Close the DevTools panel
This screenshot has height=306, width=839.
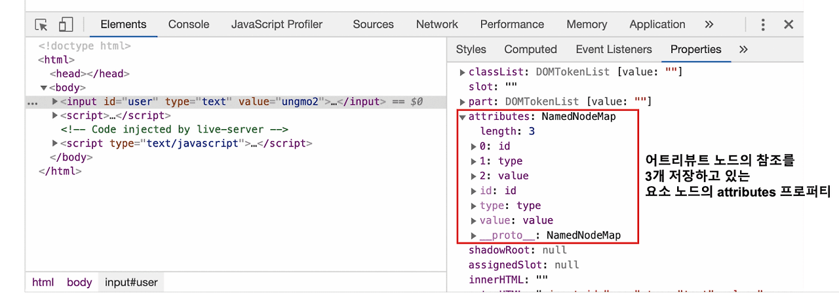(x=789, y=24)
